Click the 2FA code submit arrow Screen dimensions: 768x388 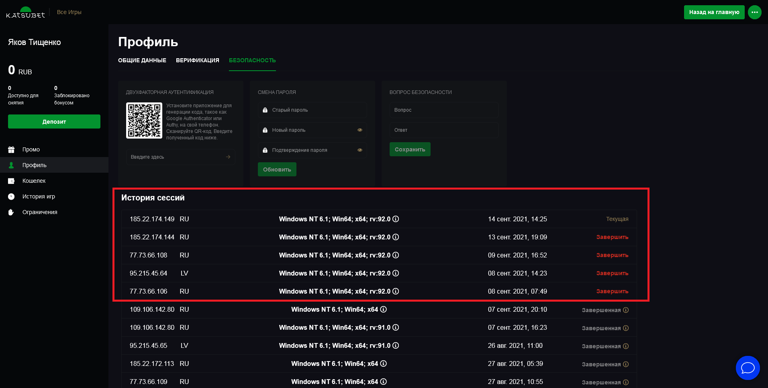(x=228, y=157)
